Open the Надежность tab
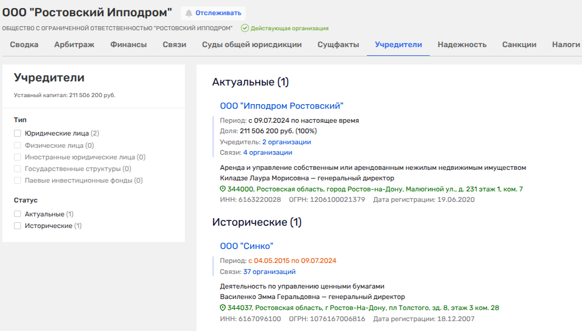582x331 pixels. coord(462,45)
